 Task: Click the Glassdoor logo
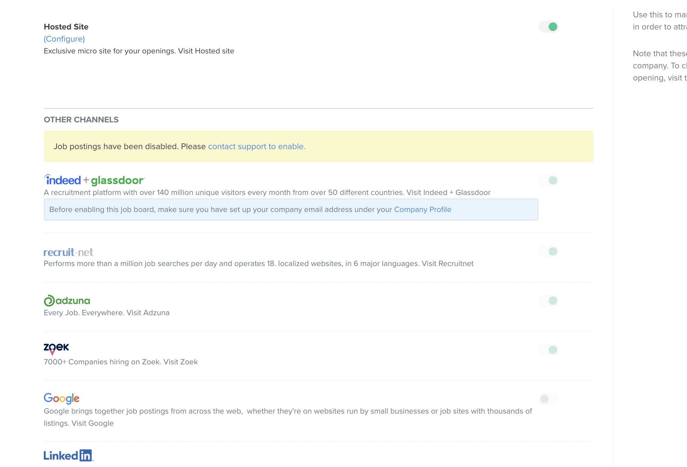[x=118, y=180]
